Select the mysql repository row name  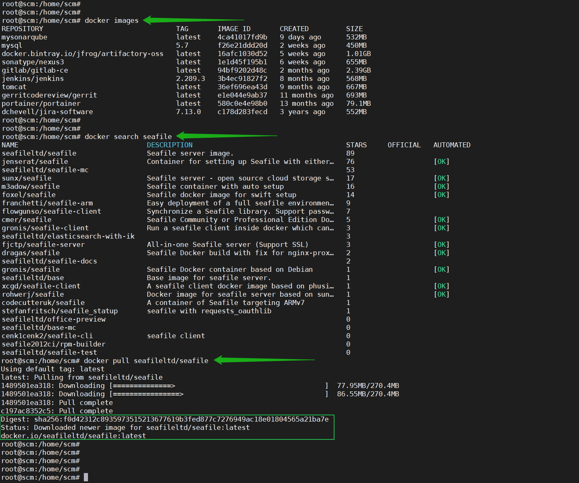point(12,45)
